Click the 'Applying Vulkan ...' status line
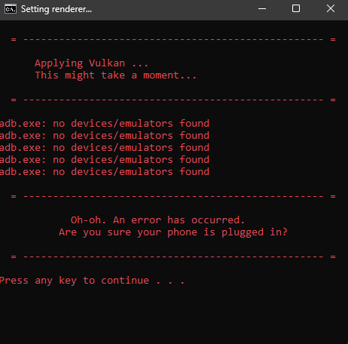348x344 pixels. click(x=92, y=63)
